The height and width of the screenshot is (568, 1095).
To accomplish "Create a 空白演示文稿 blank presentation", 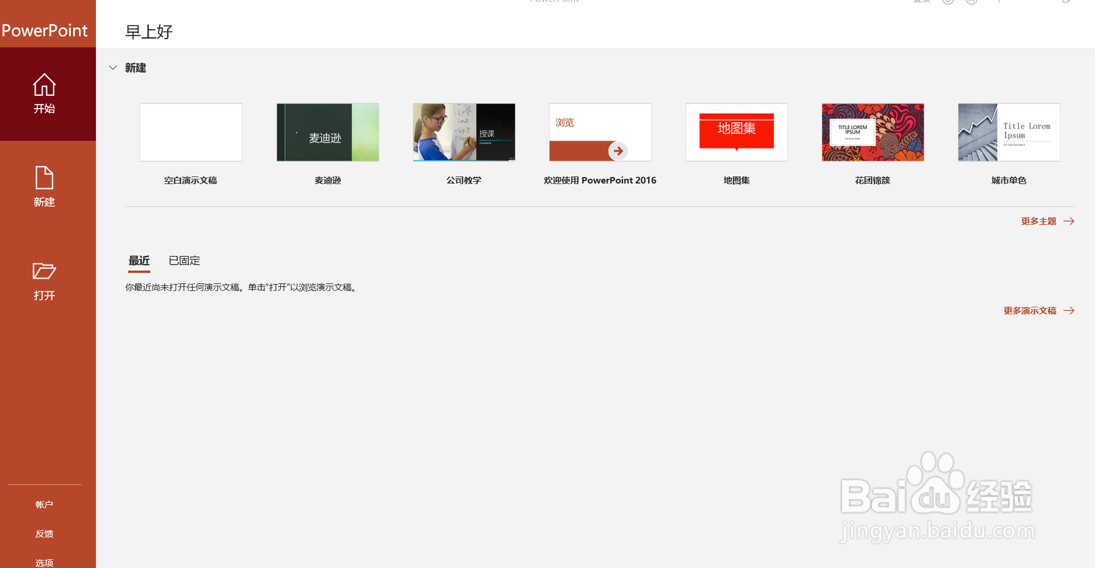I will point(191,132).
